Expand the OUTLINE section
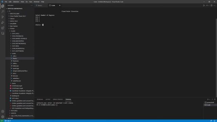The width and height of the screenshot is (217, 122). coord(10,118)
